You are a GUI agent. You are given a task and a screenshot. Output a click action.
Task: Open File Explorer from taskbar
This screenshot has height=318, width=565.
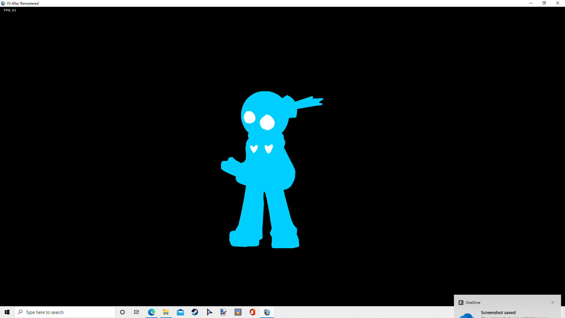(x=166, y=312)
